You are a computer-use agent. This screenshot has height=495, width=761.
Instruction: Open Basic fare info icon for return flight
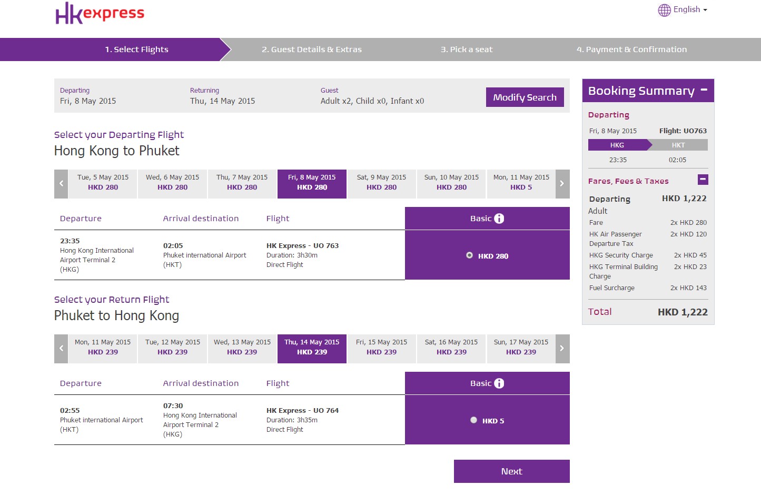499,383
